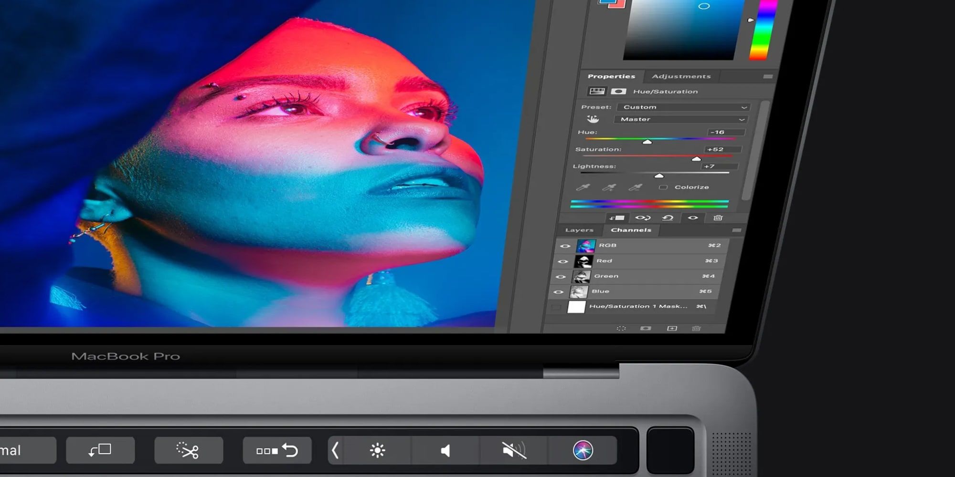Select the Red channel thumbnail

pyautogui.click(x=584, y=261)
